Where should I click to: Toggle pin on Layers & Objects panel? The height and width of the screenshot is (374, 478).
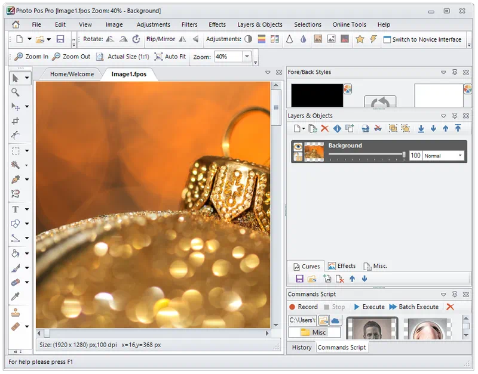[x=455, y=116]
